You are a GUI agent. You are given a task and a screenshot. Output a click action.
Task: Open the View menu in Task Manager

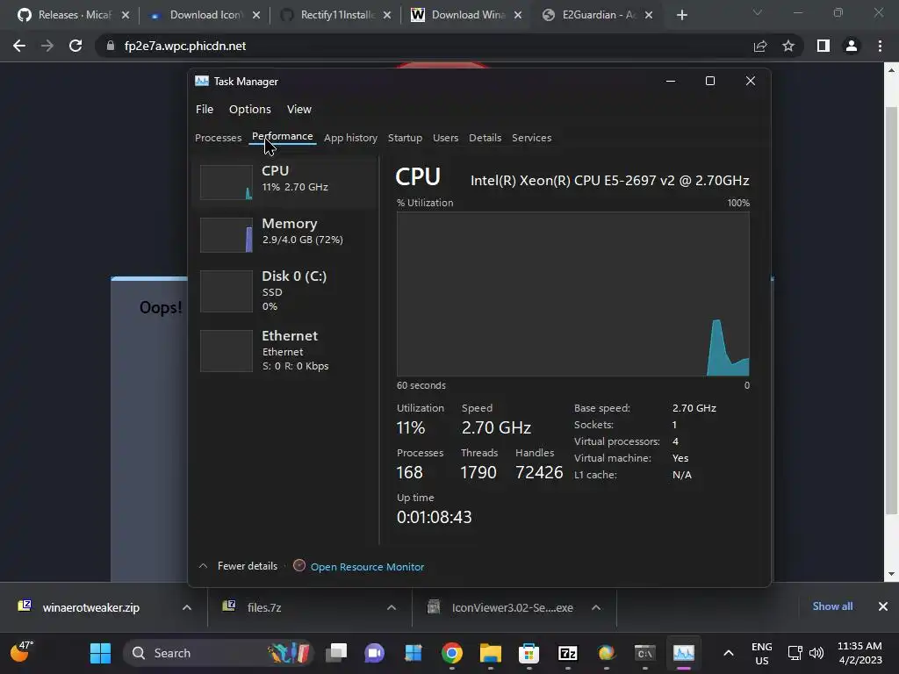point(298,109)
